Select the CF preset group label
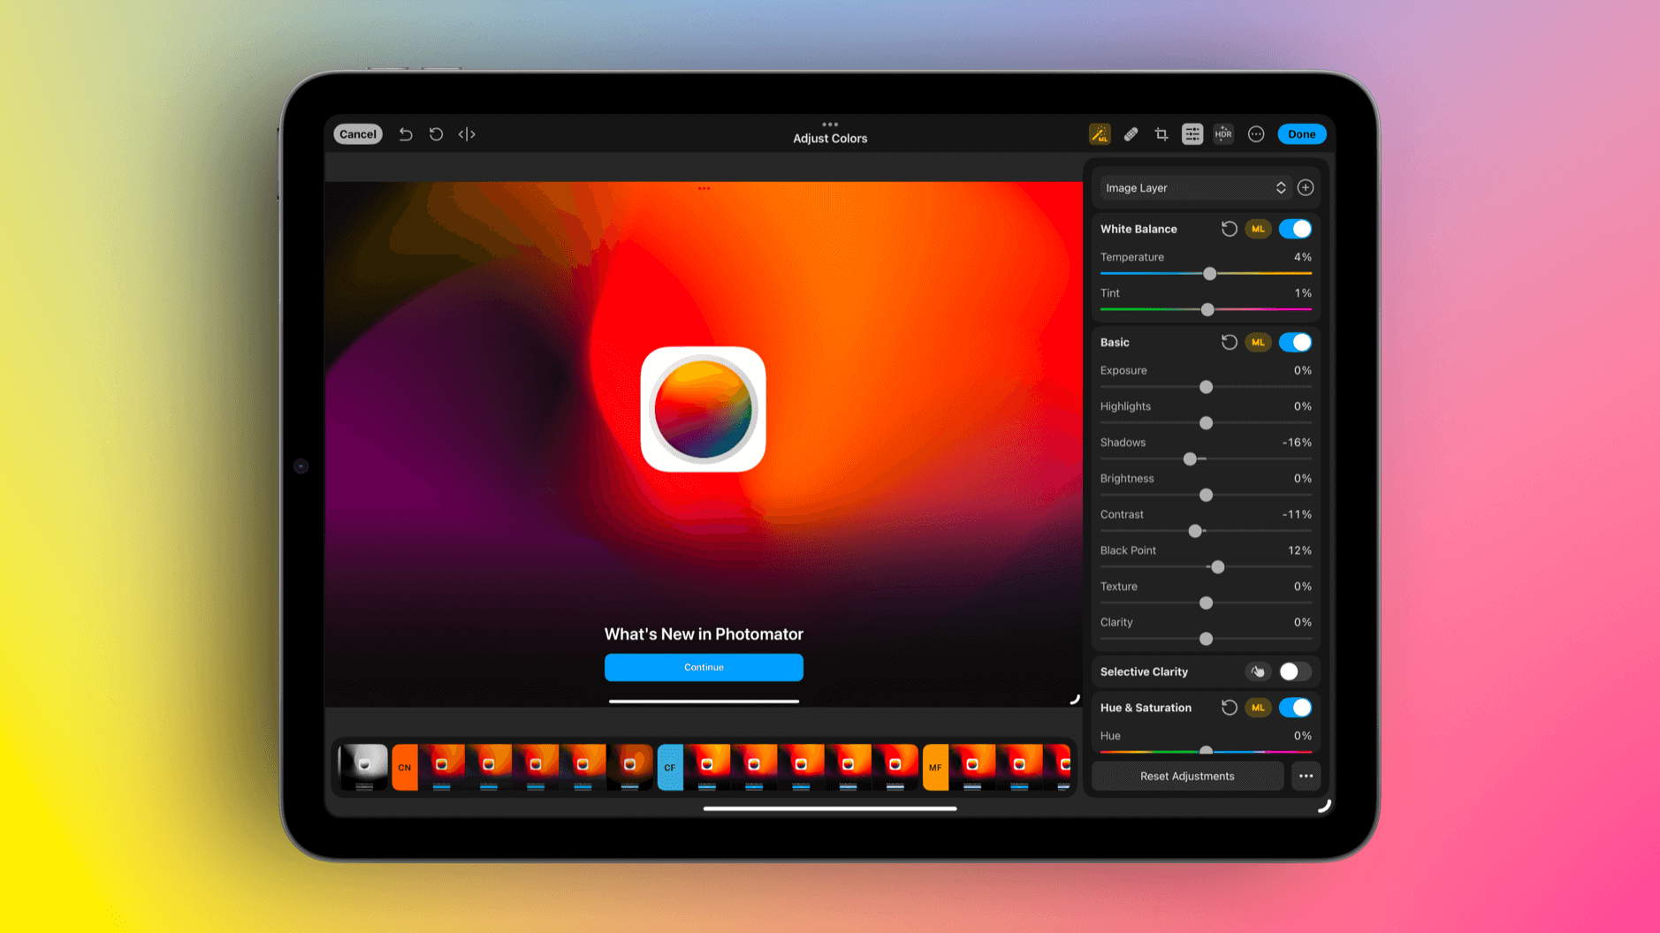This screenshot has height=933, width=1660. 670,767
